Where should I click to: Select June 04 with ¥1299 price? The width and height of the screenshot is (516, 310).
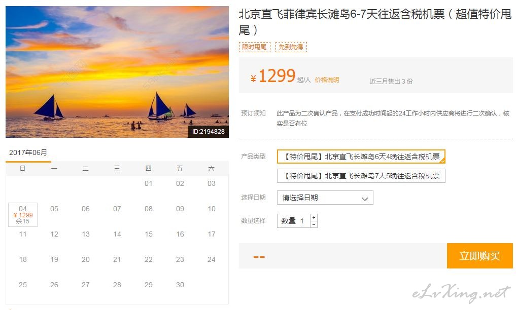tap(23, 215)
